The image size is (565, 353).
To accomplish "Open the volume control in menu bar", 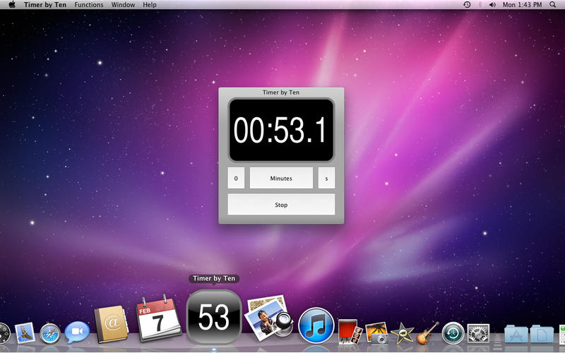I will click(492, 5).
